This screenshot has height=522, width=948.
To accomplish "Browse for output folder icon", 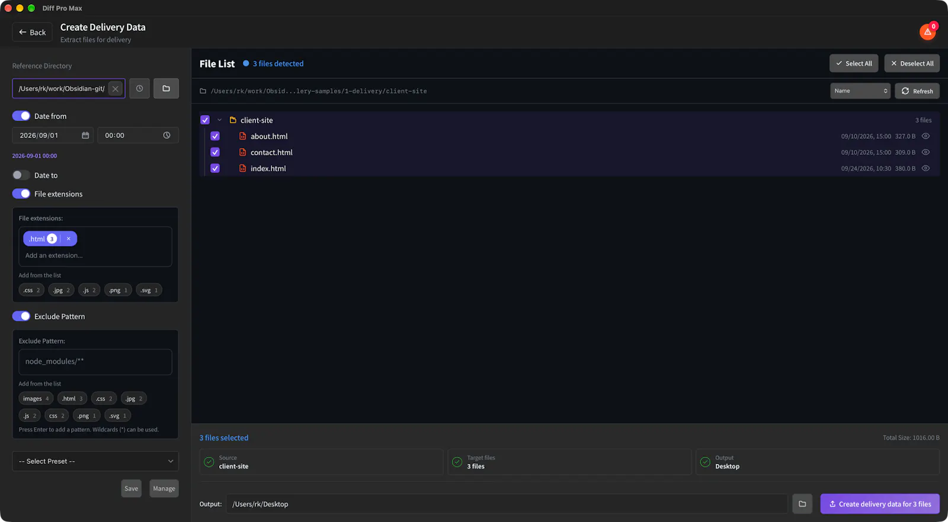I will point(802,504).
